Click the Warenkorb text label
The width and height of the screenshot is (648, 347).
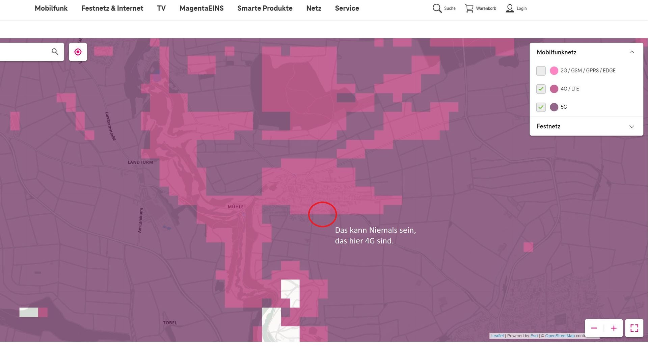(x=486, y=8)
